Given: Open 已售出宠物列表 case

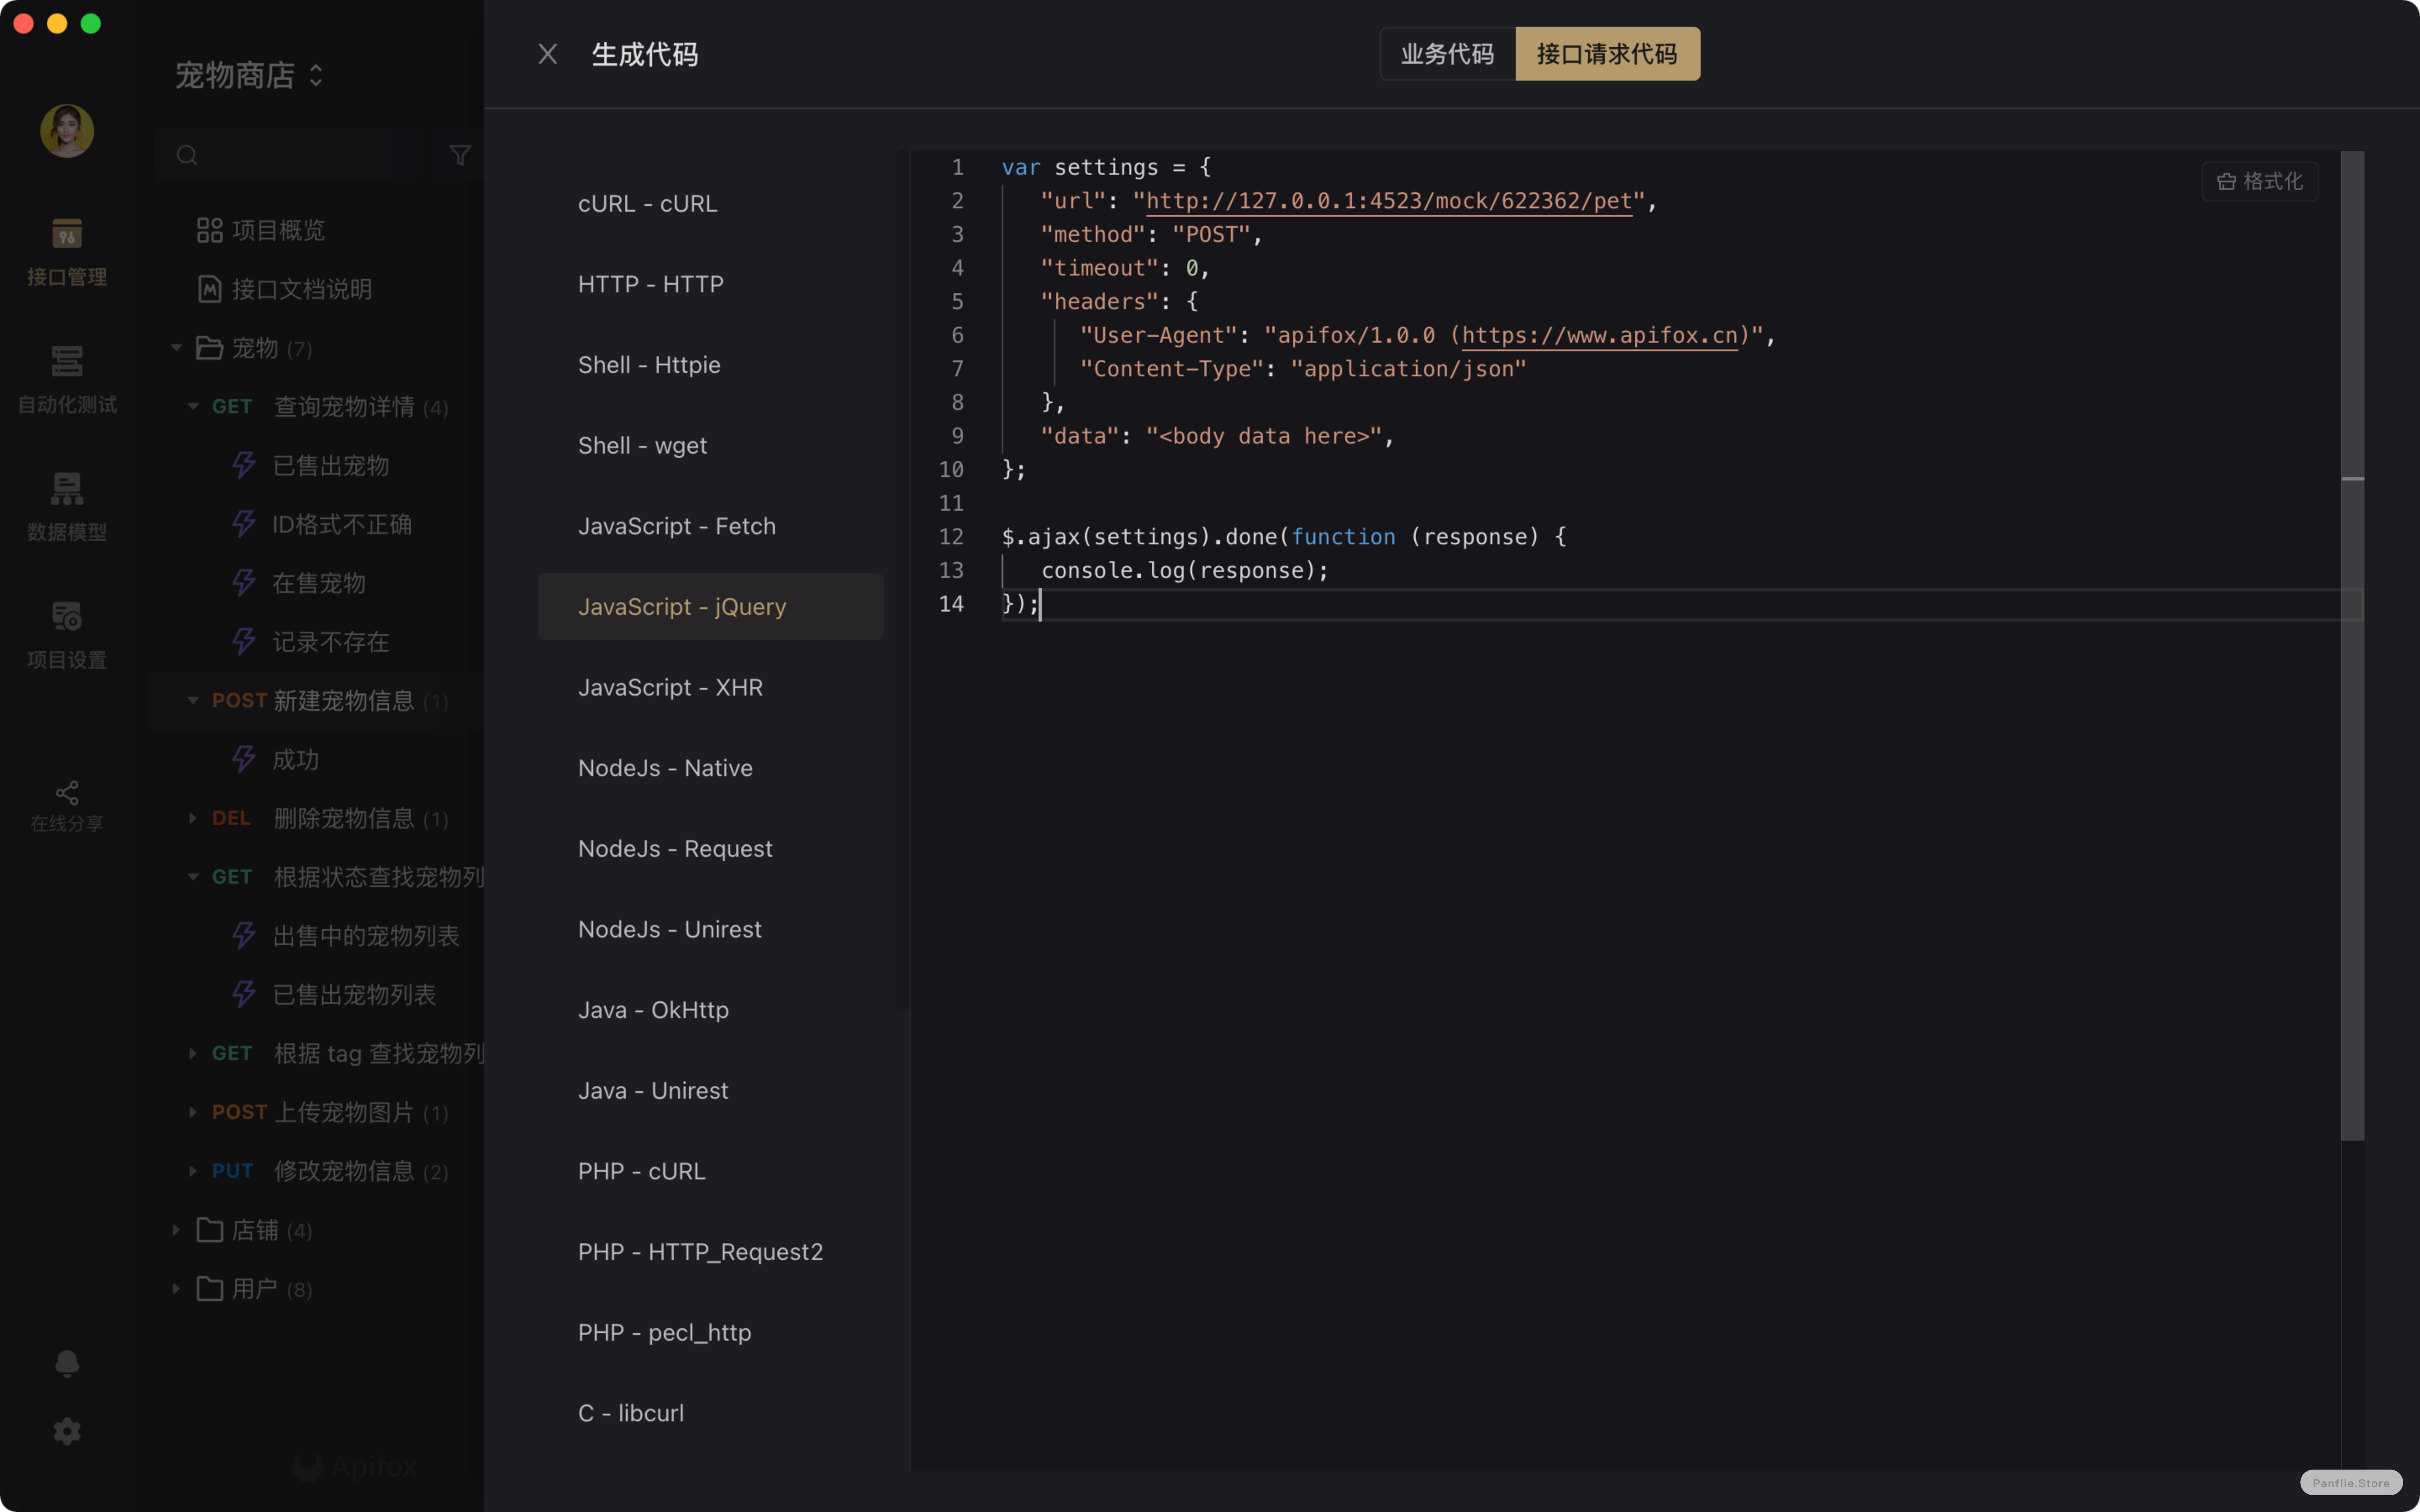Looking at the screenshot, I should point(334,995).
